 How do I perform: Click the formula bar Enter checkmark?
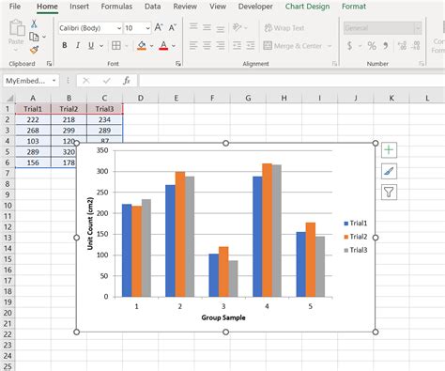click(x=107, y=81)
